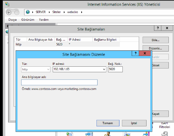Close the Site Bağlamaları dialog with X
174x136 pixels.
(x=167, y=28)
